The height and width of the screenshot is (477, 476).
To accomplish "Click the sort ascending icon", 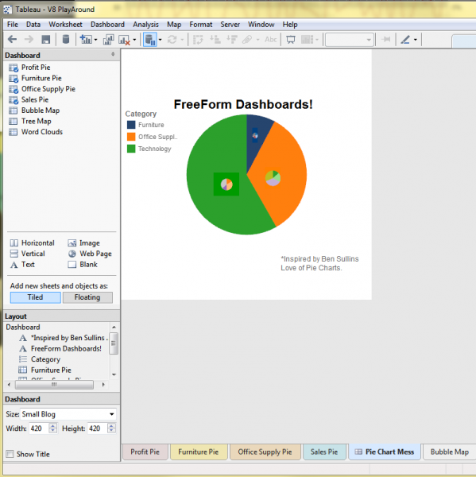I will coord(215,39).
